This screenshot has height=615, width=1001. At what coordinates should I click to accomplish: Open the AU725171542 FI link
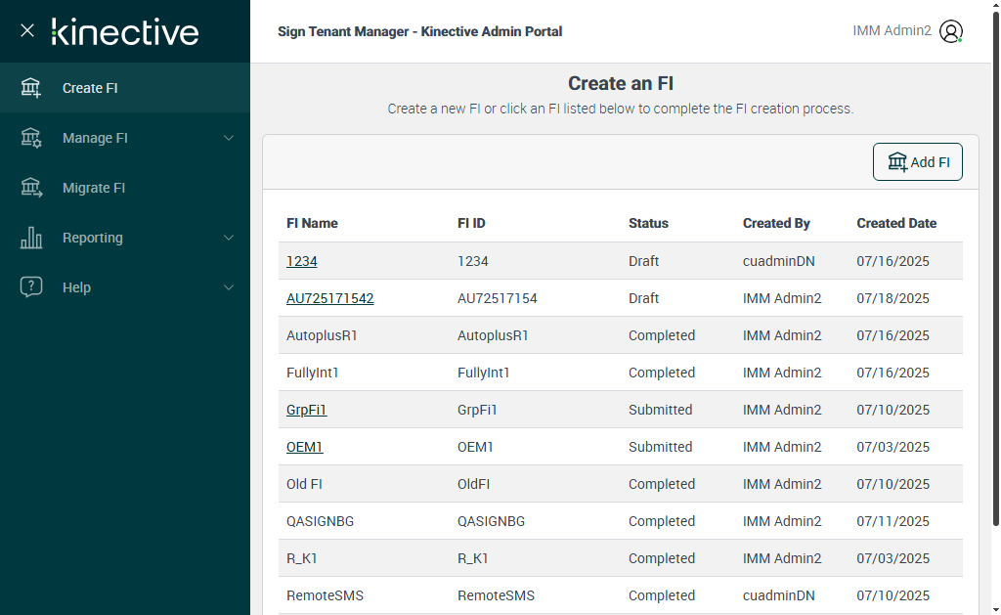point(329,298)
